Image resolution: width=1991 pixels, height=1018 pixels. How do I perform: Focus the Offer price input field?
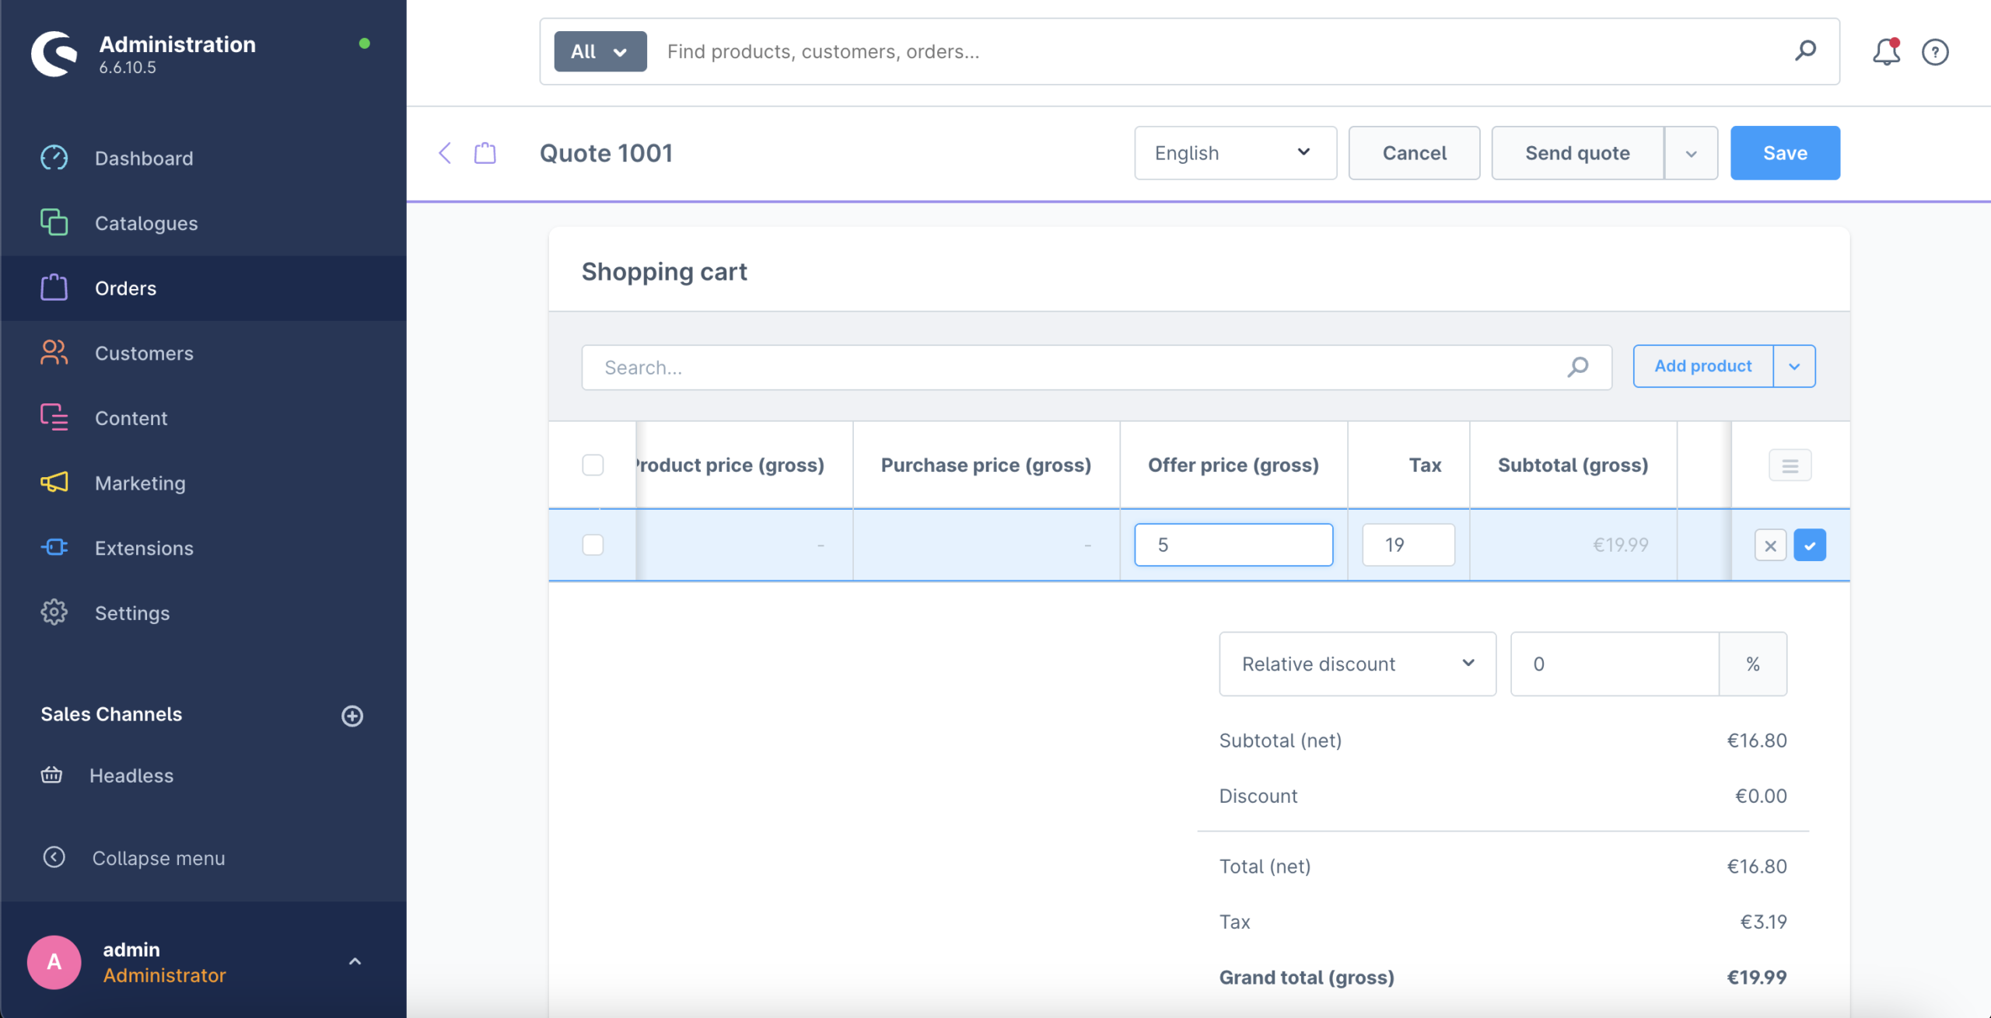click(1233, 545)
